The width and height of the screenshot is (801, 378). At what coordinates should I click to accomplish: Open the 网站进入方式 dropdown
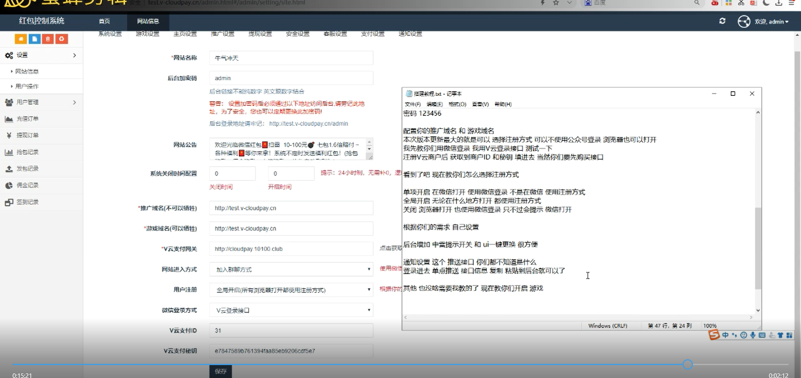click(291, 269)
